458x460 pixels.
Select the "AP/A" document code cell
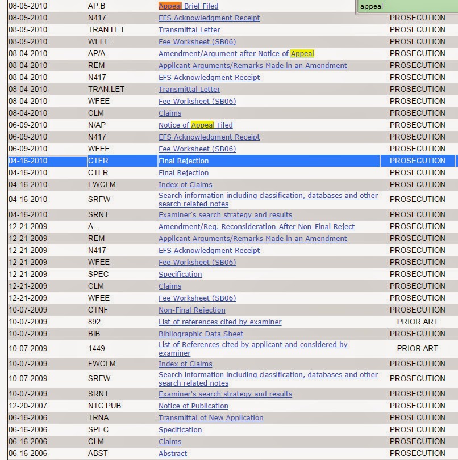[x=97, y=54]
